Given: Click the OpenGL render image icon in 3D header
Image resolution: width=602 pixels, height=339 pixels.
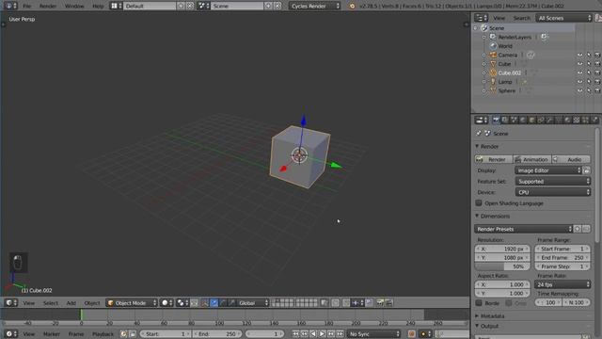Looking at the screenshot, I should 380,303.
